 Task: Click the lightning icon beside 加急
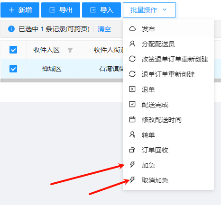pos(132,165)
